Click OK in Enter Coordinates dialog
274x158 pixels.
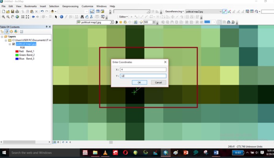(x=139, y=83)
